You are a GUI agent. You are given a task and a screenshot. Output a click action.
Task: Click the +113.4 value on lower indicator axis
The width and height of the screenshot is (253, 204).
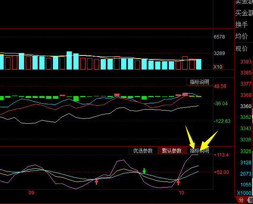[221, 155]
